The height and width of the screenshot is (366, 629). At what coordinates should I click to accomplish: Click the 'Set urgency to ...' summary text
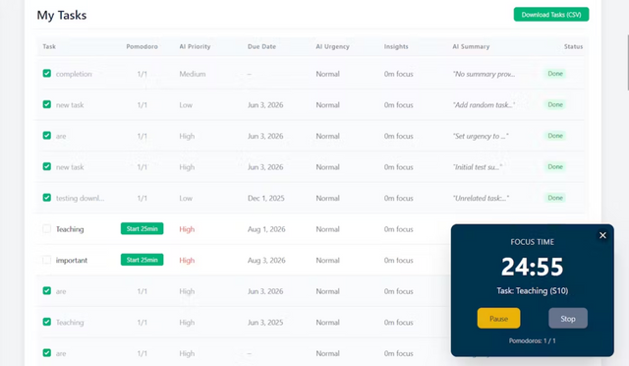pos(481,136)
